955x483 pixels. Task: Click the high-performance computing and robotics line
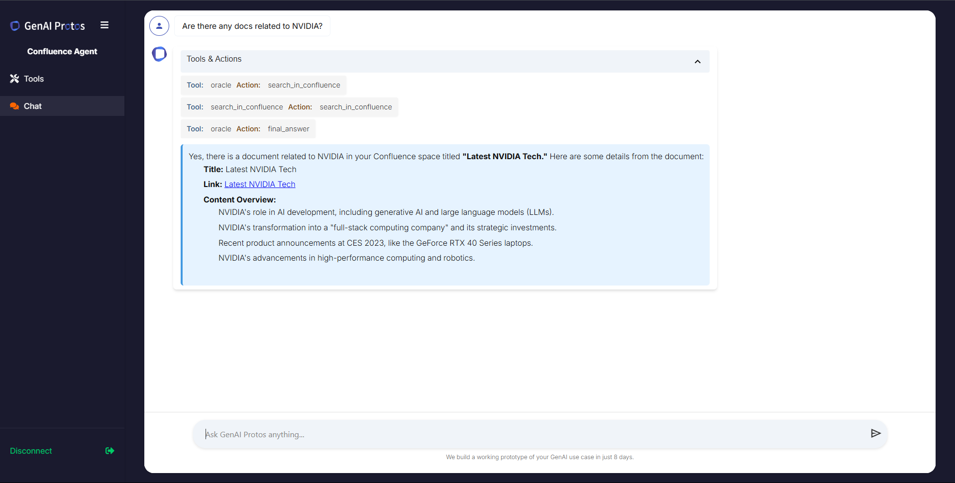coord(346,258)
